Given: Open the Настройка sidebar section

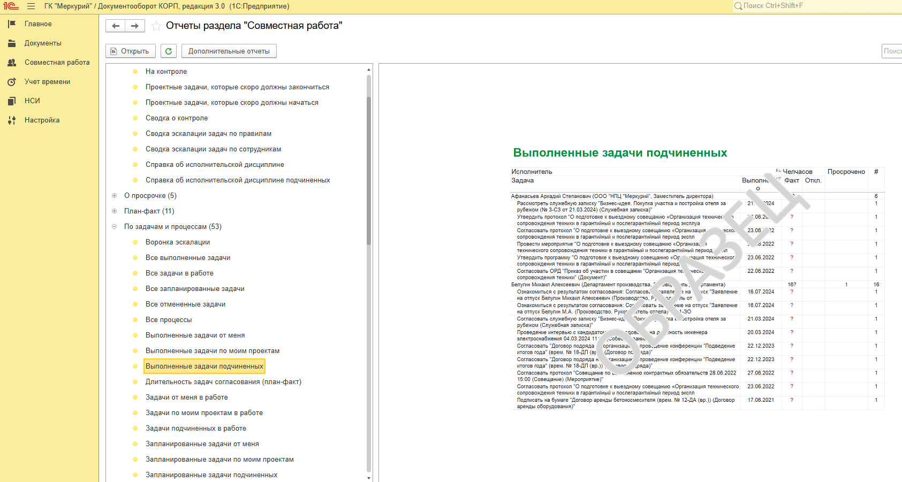Looking at the screenshot, I should click(42, 120).
